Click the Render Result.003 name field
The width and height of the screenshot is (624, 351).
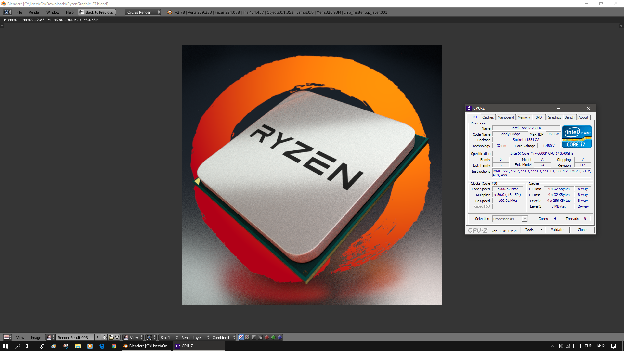pos(75,337)
